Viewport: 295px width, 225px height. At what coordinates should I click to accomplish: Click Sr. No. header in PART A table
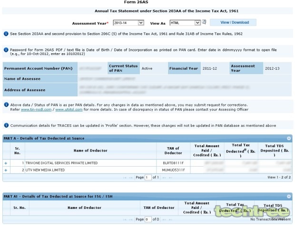17,150
